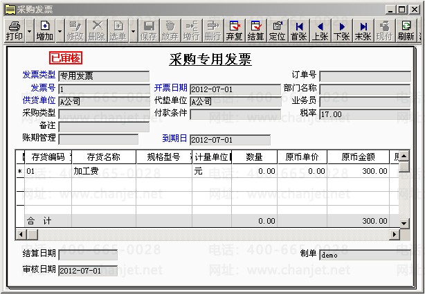Select the 加工费 cell in the grid
This screenshot has height=295, width=425.
tap(104, 171)
